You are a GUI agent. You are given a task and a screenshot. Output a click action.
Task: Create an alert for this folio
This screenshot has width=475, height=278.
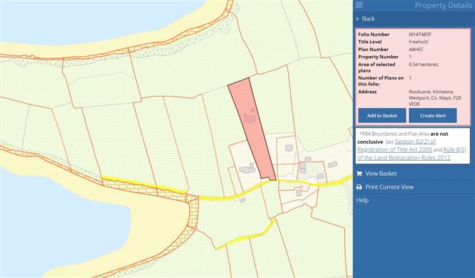[x=432, y=115]
